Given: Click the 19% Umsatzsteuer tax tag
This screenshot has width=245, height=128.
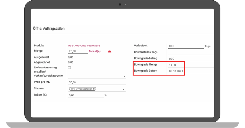Looking at the screenshot, I should click(x=81, y=89).
